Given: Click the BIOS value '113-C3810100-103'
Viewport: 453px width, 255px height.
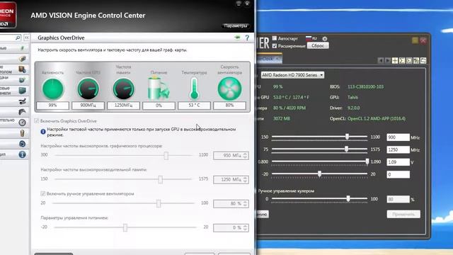Looking at the screenshot, I should (365, 86).
